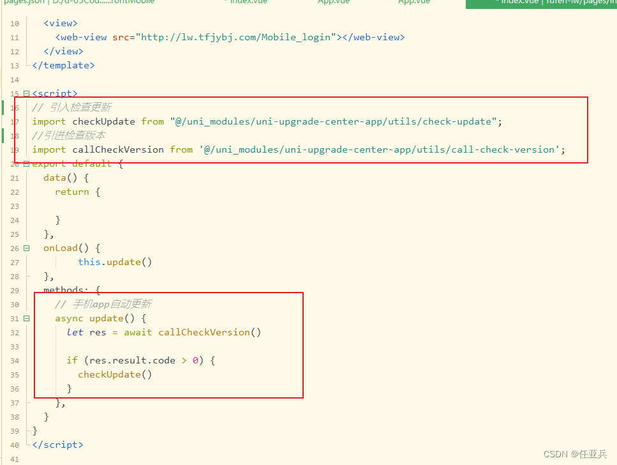The width and height of the screenshot is (617, 465).
Task: Click the 'checkUpdate()' call on line 35
Action: [x=115, y=375]
